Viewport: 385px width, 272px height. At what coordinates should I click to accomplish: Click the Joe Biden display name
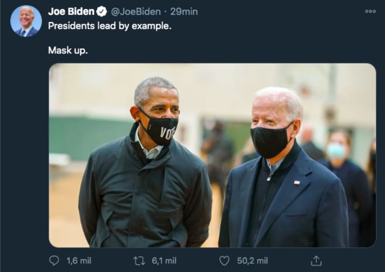point(71,11)
